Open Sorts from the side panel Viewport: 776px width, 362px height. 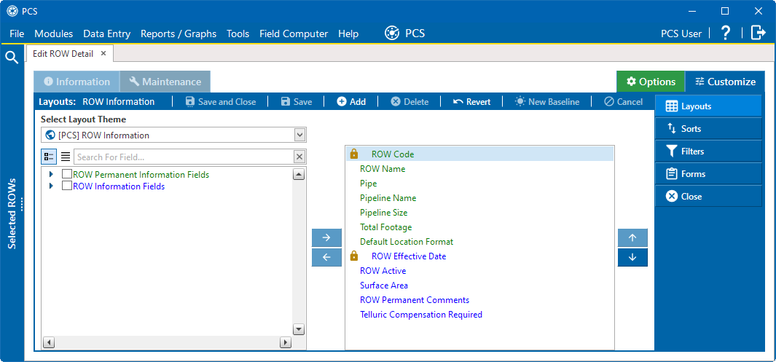pos(708,129)
